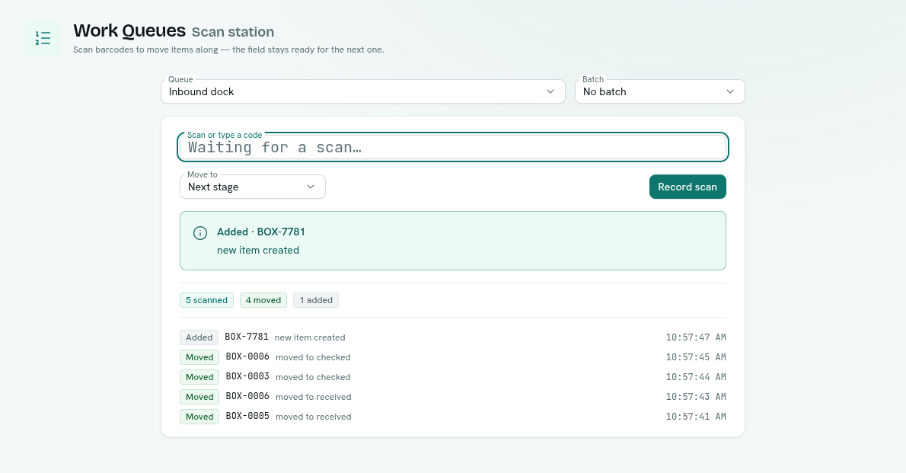Click the info icon in the Added banner
Screen dimensions: 906x473
point(200,233)
